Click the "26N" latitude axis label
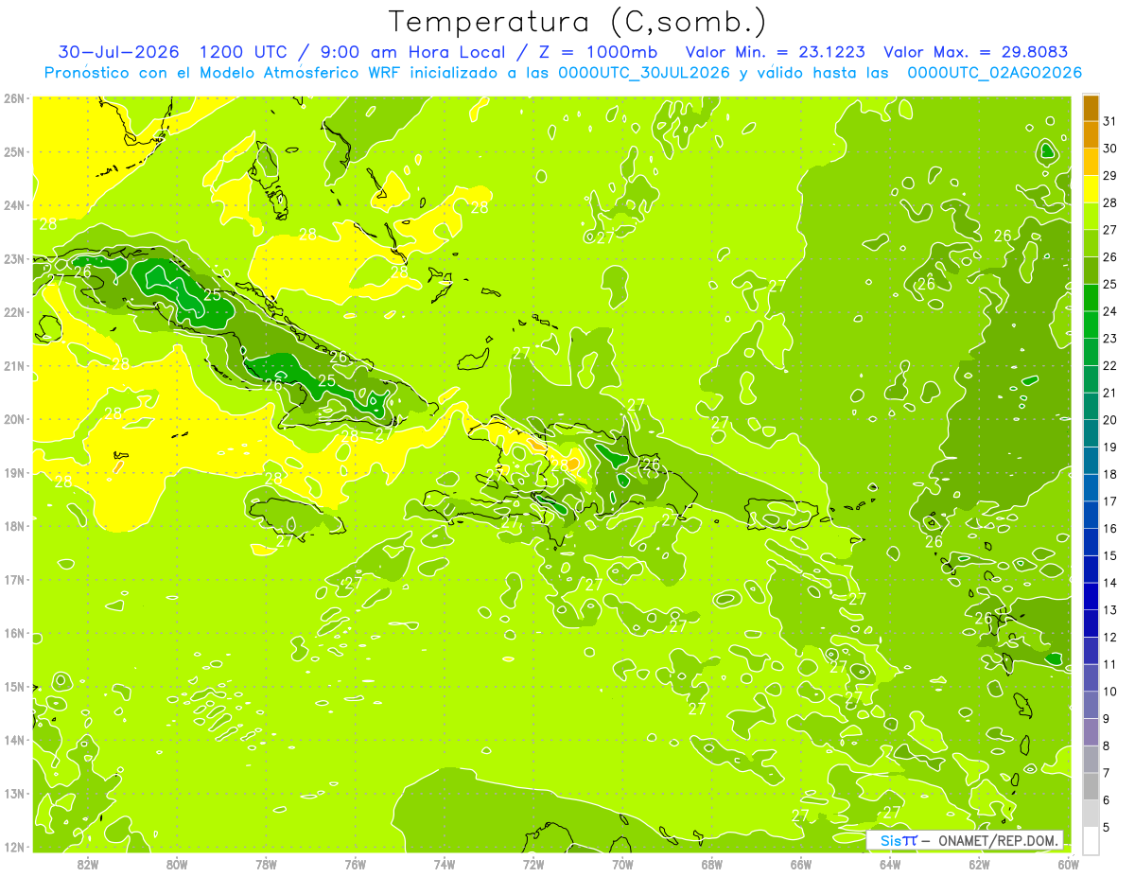1135x877 pixels. click(x=14, y=98)
